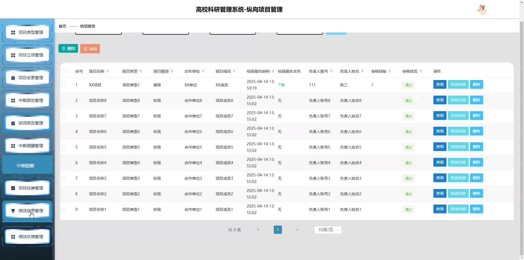Sort by 审核状态 using its sort arrows
Image resolution: width=524 pixels, height=260 pixels.
421,71
